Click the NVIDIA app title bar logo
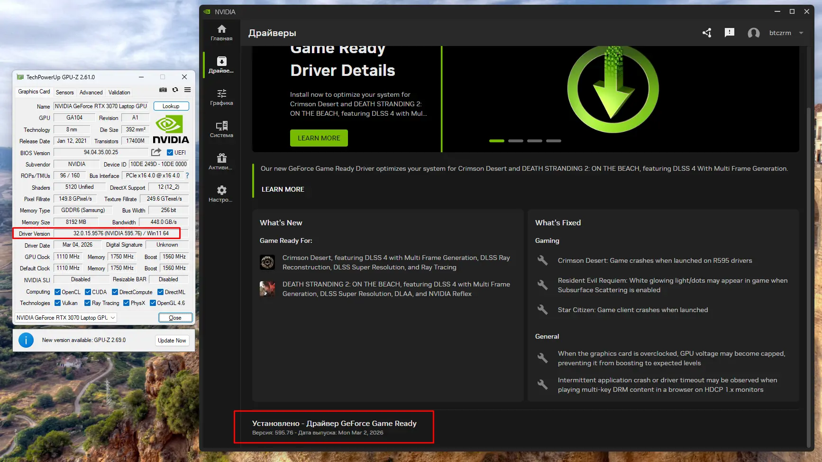822x462 pixels. 207,12
